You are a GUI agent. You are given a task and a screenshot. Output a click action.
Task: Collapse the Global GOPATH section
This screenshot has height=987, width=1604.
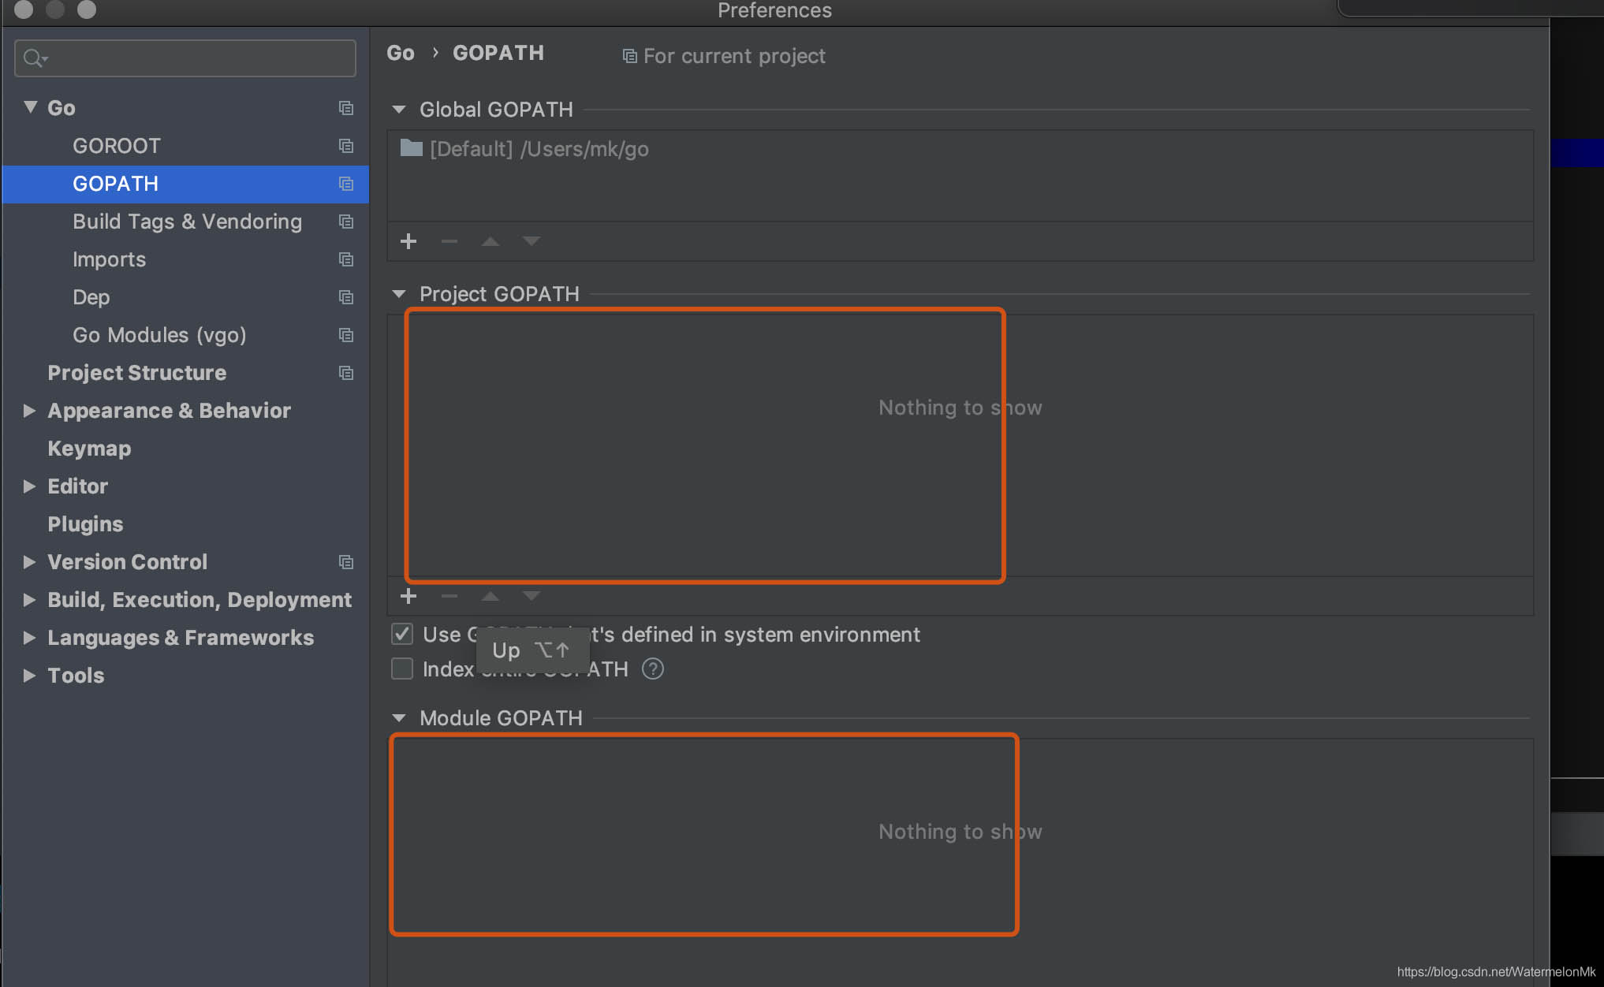point(399,110)
